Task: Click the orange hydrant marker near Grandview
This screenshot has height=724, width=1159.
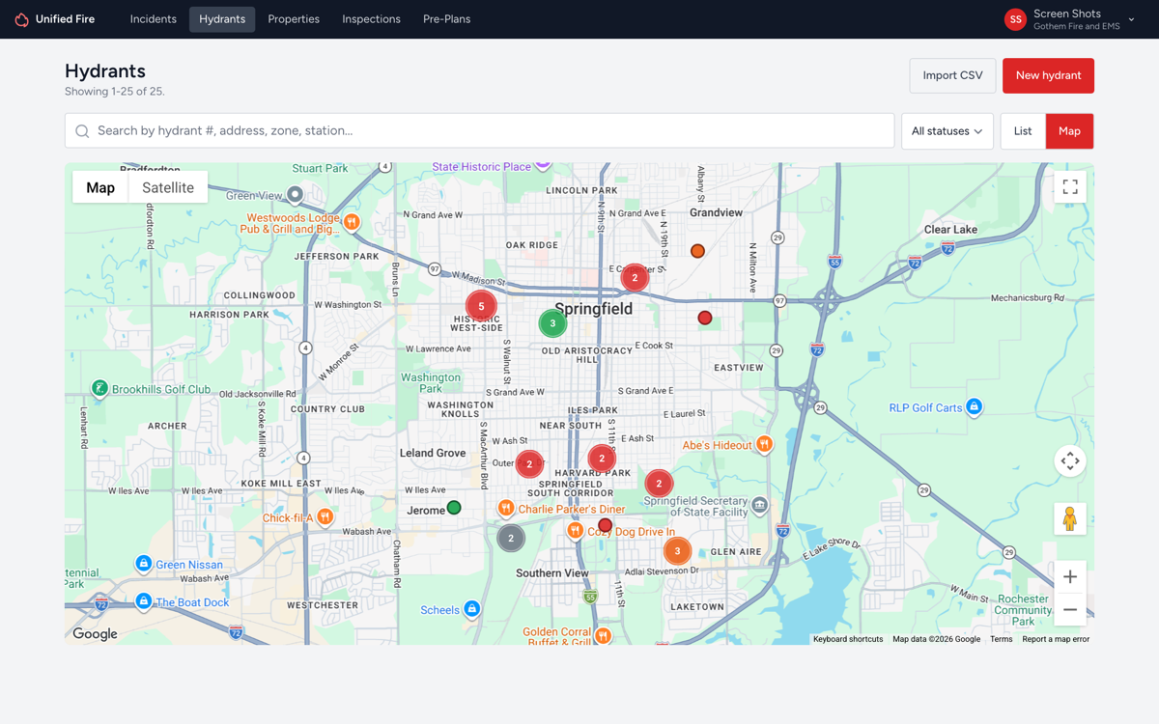Action: pos(697,251)
